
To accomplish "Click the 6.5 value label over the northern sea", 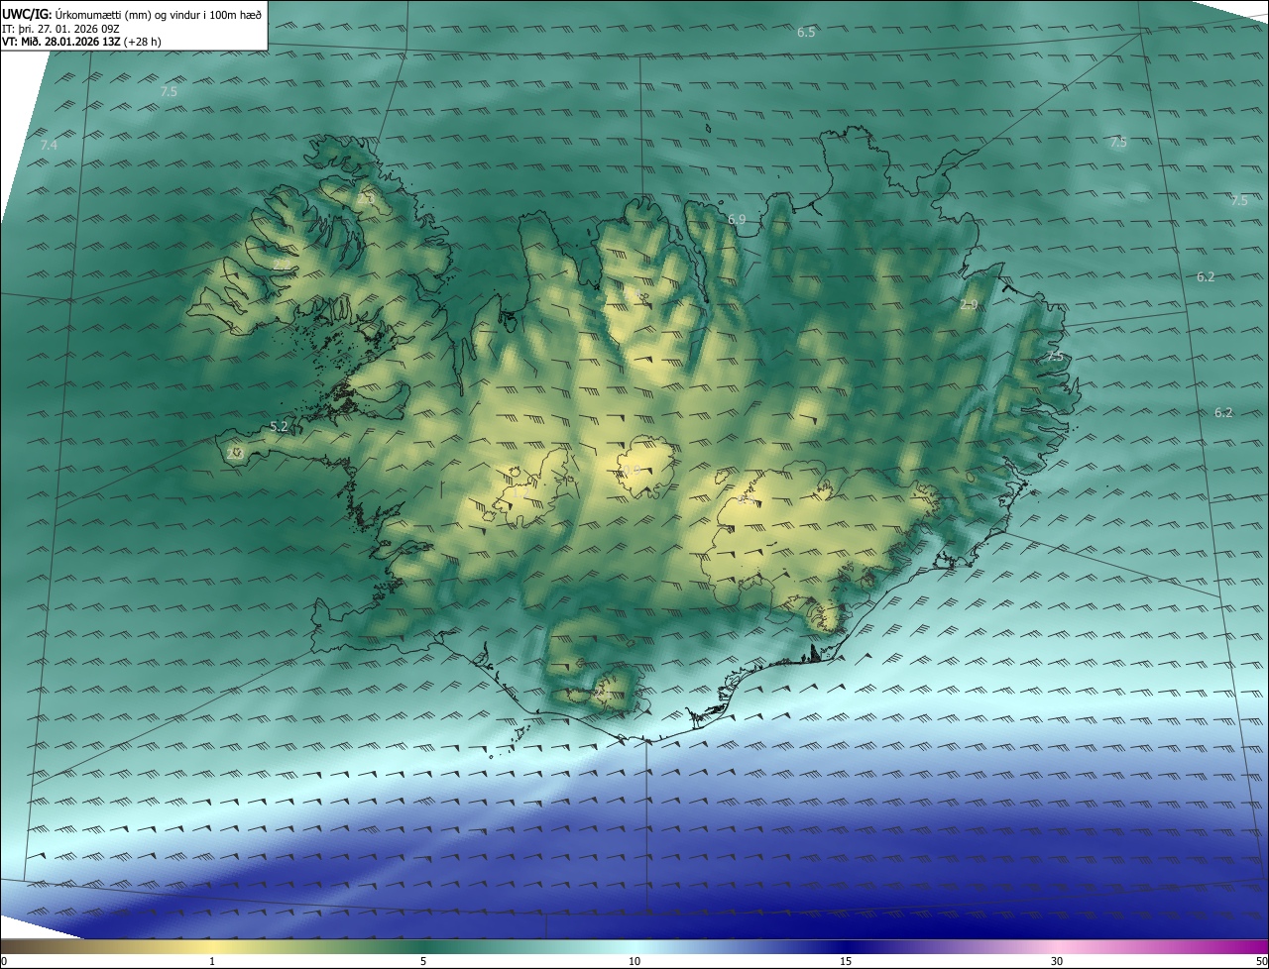I will click(x=806, y=33).
